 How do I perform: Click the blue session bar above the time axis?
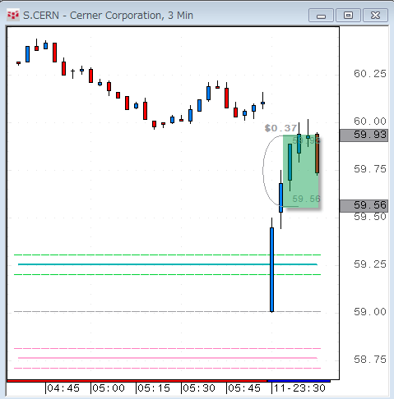click(x=299, y=381)
